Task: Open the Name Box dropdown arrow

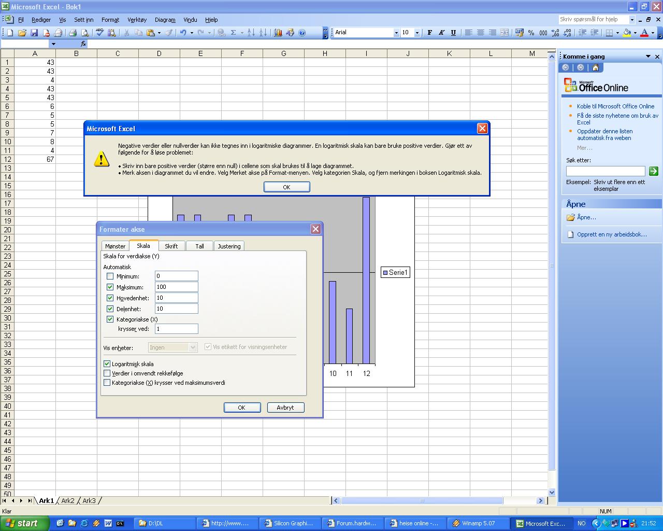Action: coord(53,44)
